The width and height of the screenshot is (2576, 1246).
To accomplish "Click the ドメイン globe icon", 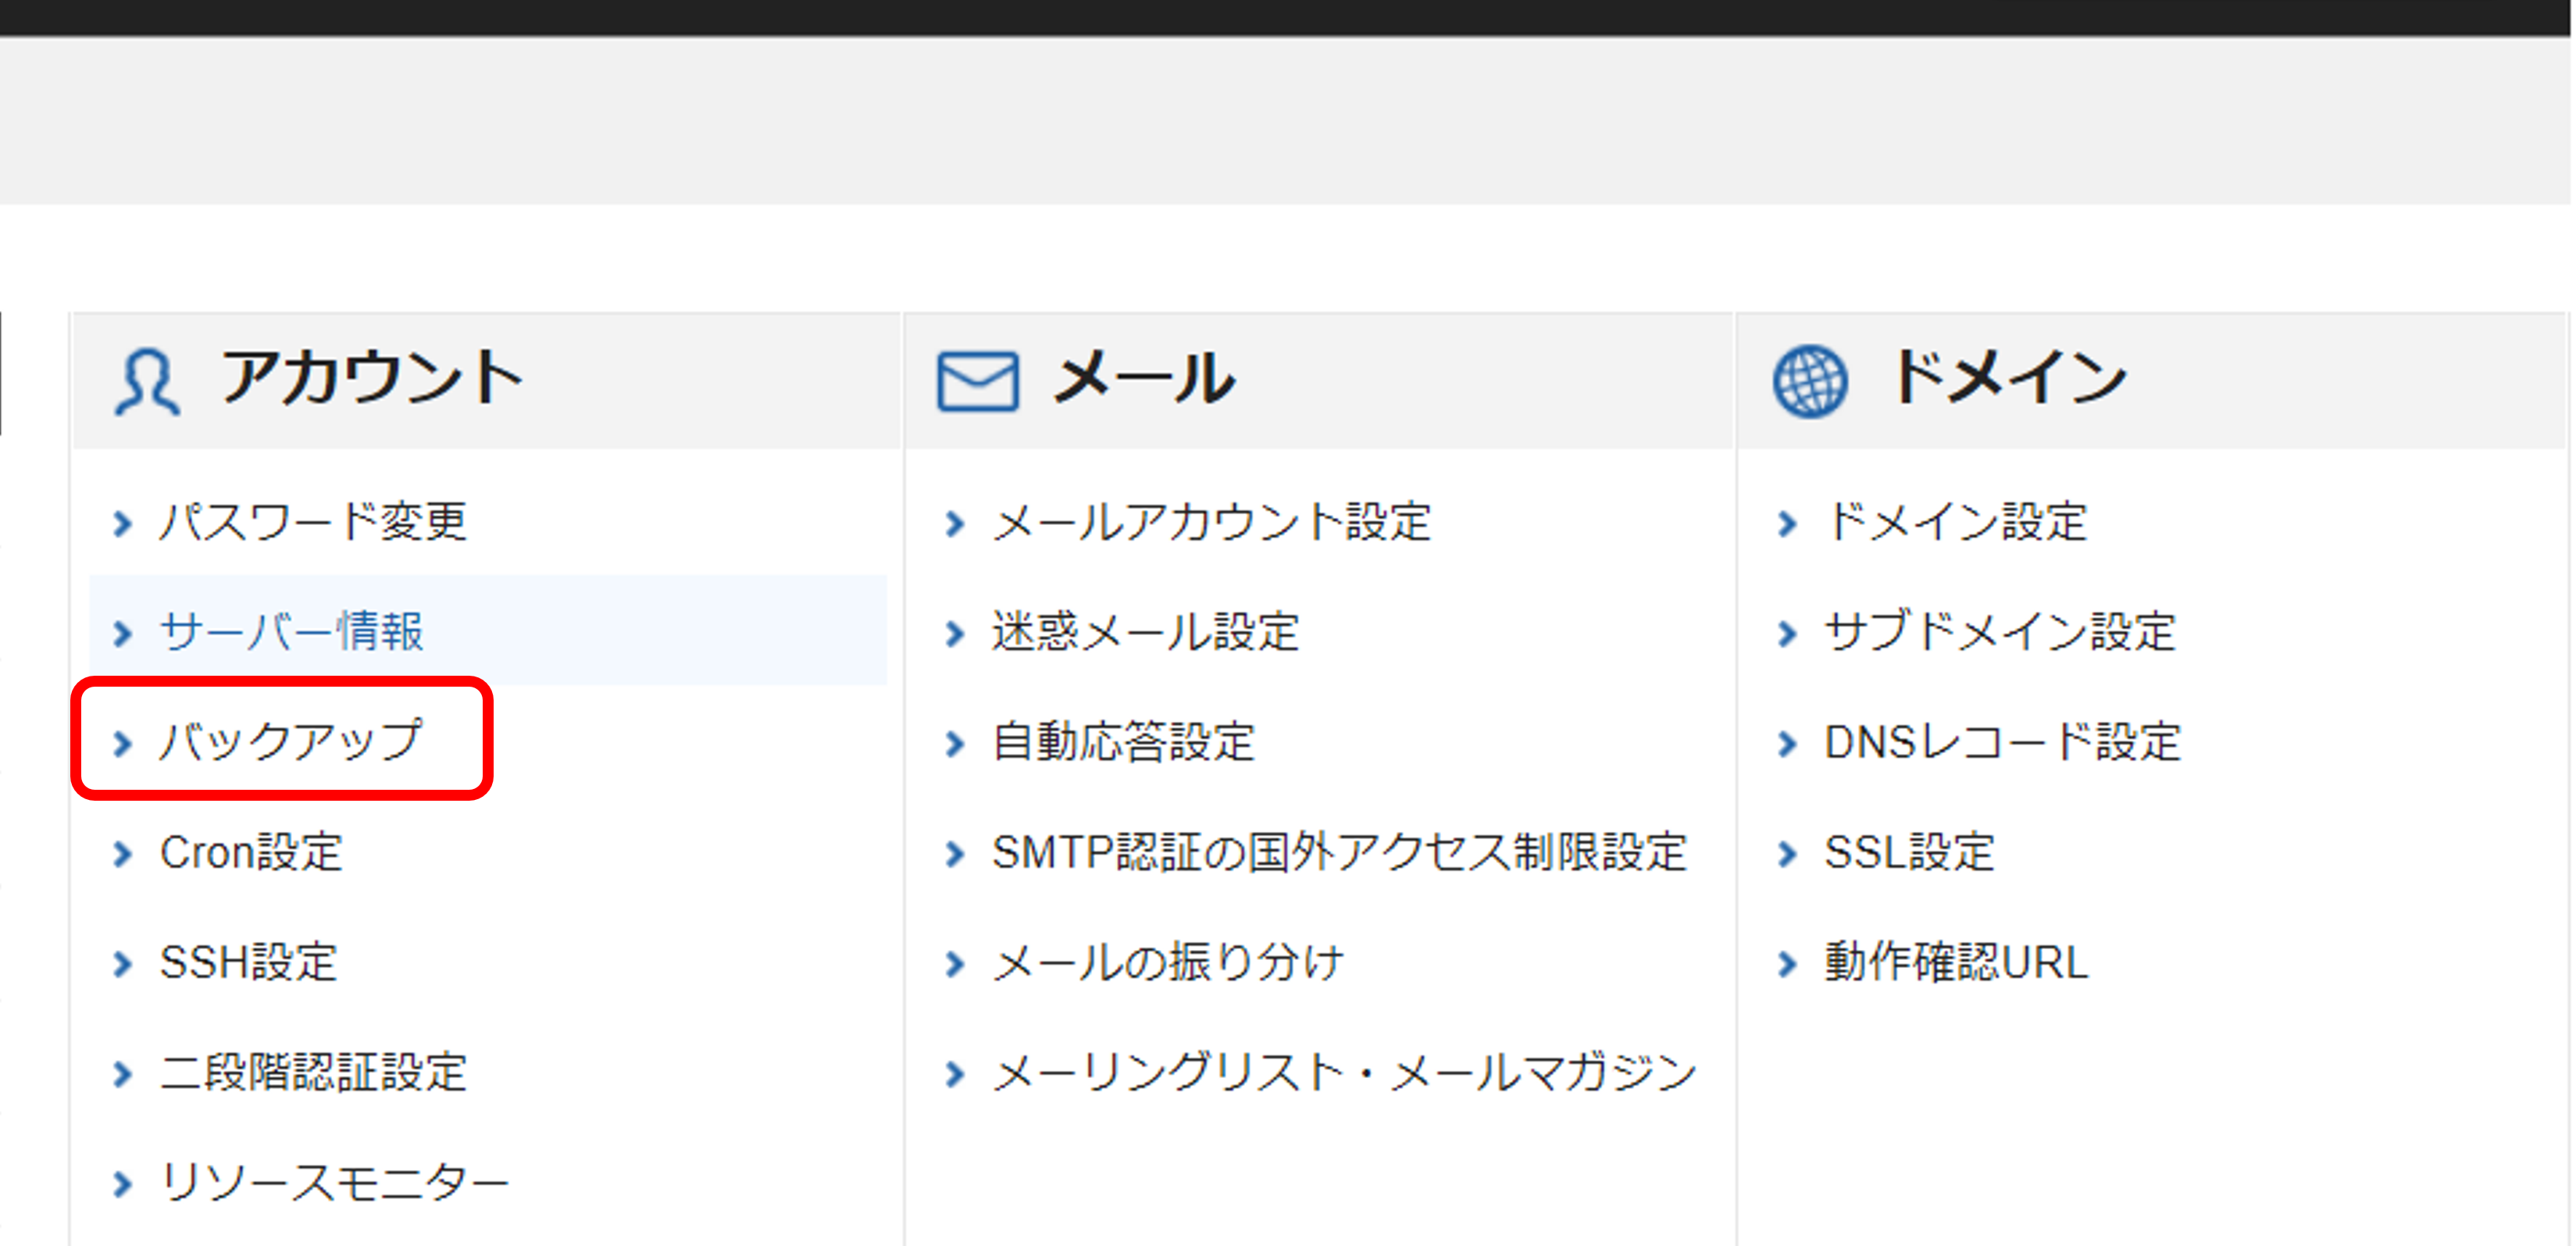I will (1810, 381).
